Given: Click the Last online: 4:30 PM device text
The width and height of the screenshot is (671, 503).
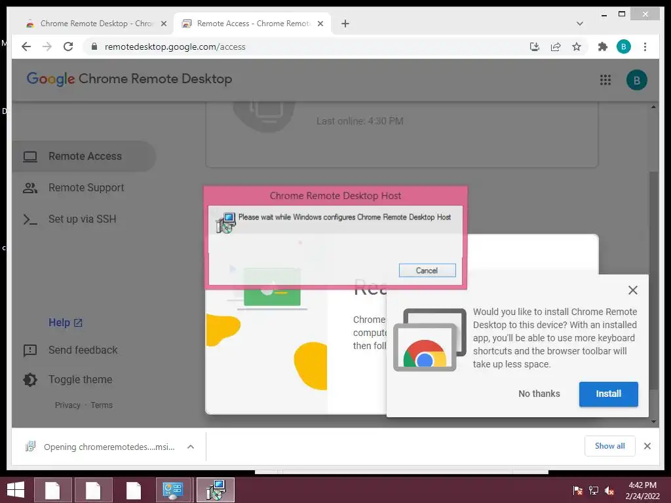Looking at the screenshot, I should pyautogui.click(x=360, y=121).
